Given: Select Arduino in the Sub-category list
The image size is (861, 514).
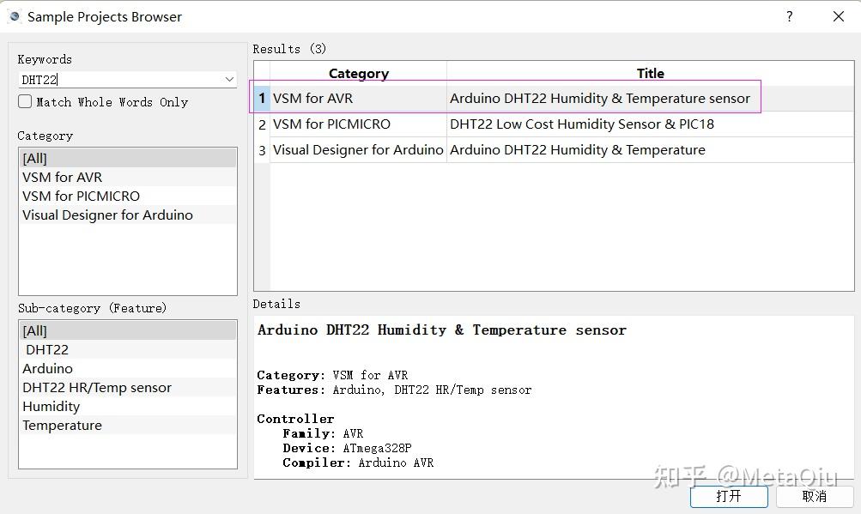Looking at the screenshot, I should click(127, 368).
